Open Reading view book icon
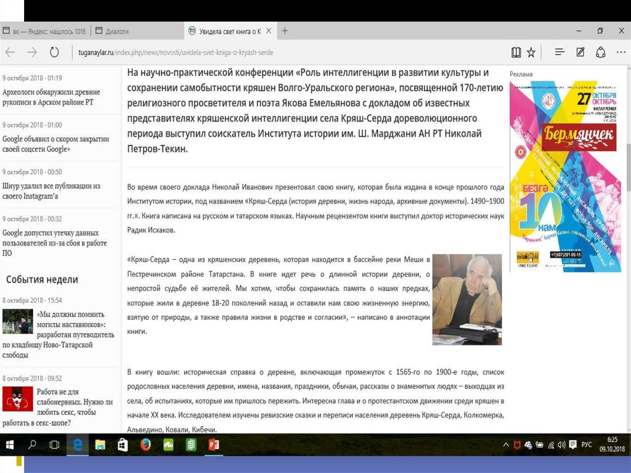This screenshot has height=473, width=631. [516, 52]
